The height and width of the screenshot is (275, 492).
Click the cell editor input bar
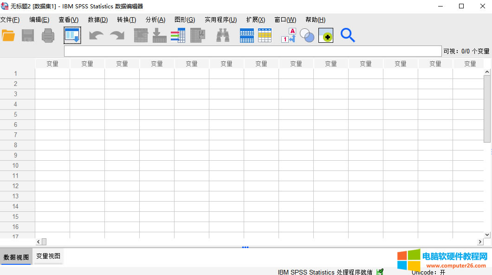click(252, 51)
